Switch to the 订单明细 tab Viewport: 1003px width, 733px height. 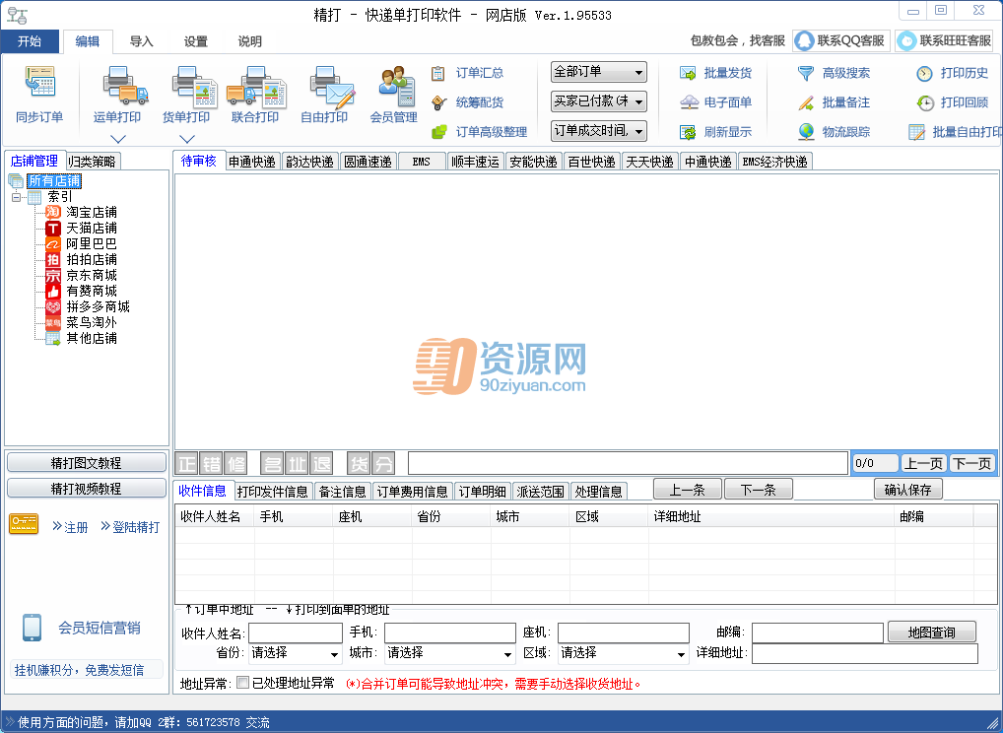(x=483, y=492)
